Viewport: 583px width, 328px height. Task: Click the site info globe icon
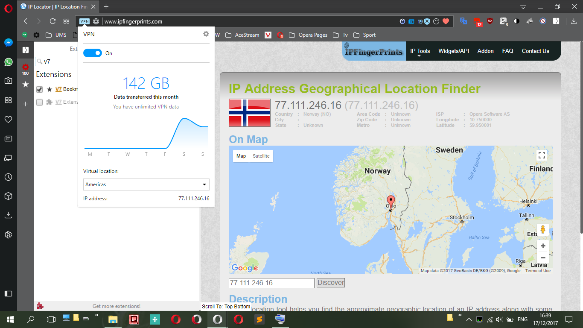click(96, 21)
